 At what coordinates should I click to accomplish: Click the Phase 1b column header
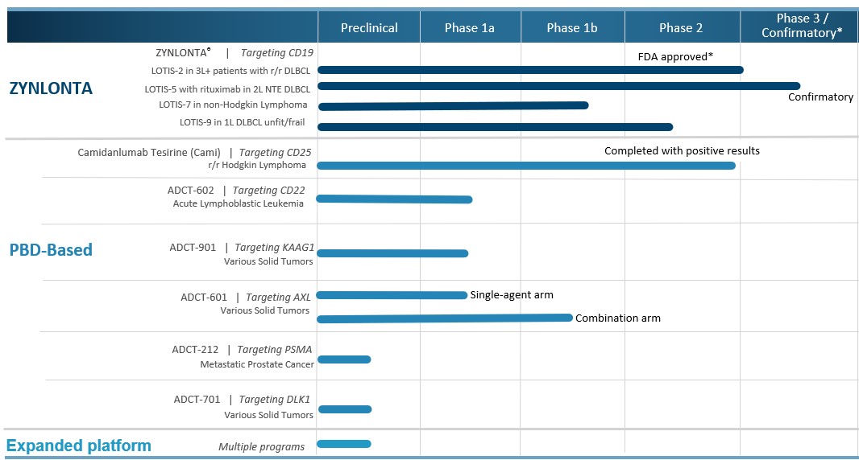572,28
